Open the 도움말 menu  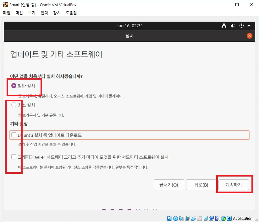coord(71,13)
